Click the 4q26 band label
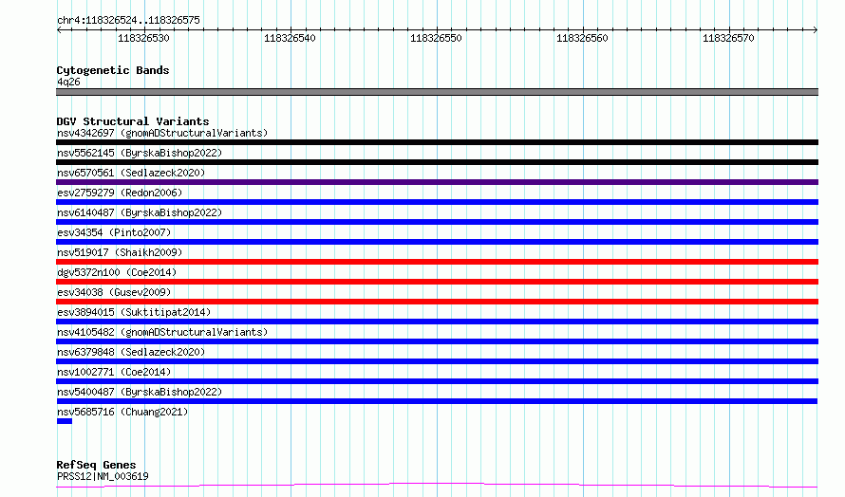845x497 pixels. pyautogui.click(x=68, y=82)
